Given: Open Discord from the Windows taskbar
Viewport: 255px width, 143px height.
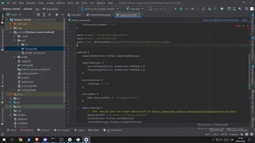Looking at the screenshot, I should 45,139.
